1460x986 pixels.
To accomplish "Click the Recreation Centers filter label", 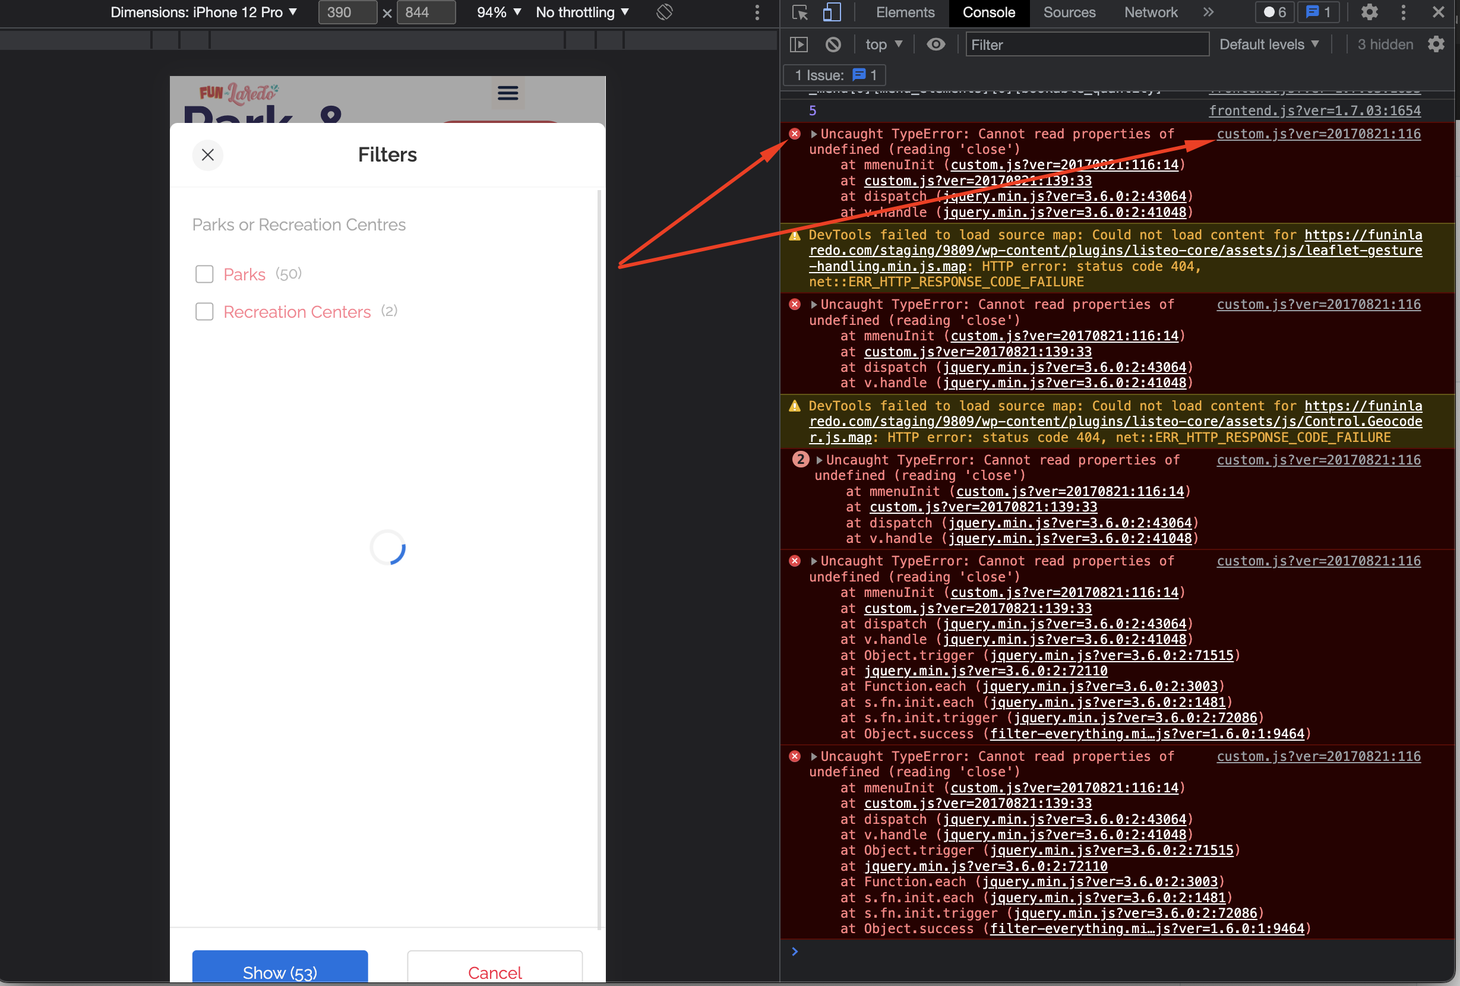I will (297, 311).
